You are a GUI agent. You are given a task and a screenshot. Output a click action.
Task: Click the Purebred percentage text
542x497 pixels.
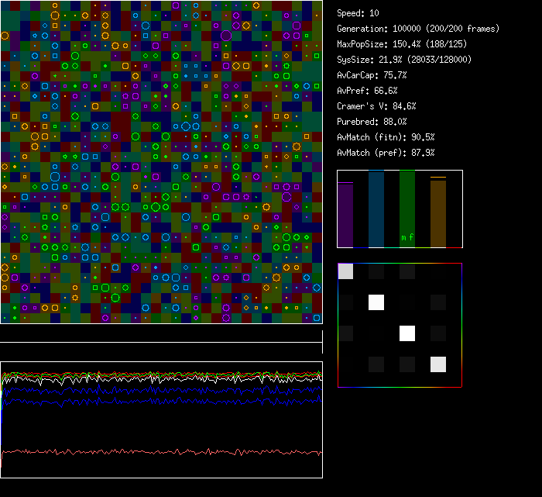click(x=372, y=122)
